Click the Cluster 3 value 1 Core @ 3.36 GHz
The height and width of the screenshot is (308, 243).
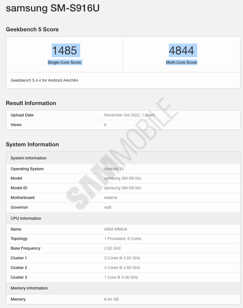click(121, 277)
